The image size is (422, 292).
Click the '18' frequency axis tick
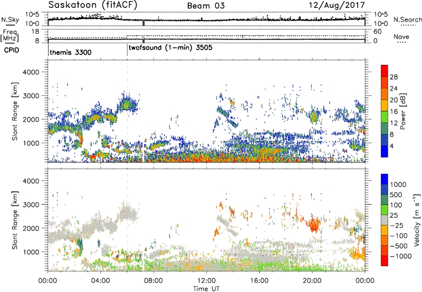[x=35, y=32]
